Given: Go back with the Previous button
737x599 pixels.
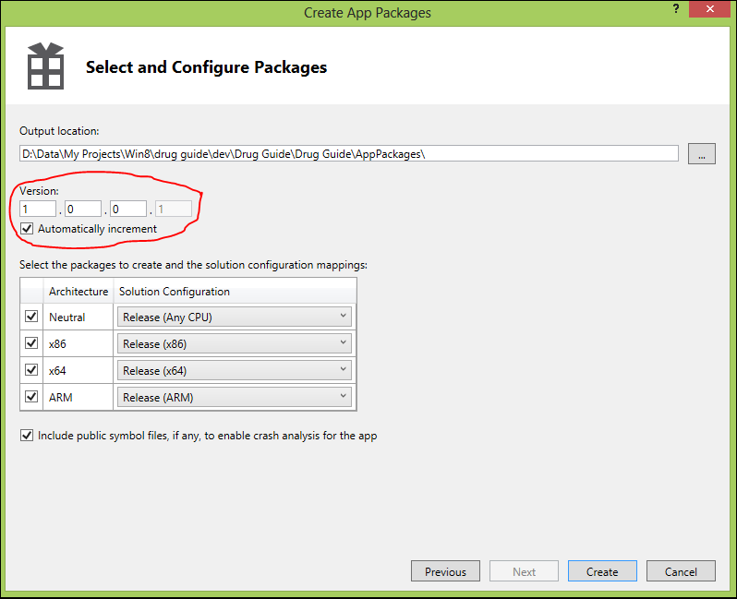Looking at the screenshot, I should pyautogui.click(x=445, y=571).
